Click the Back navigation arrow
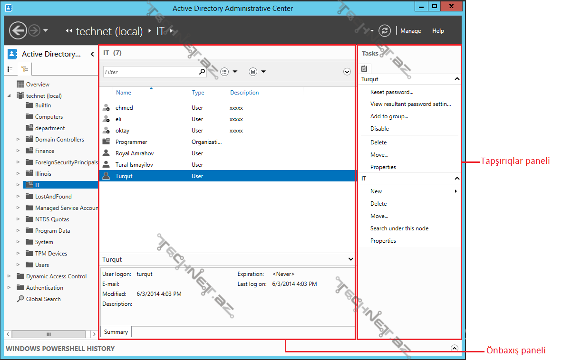Viewport: 562px width, 360px height. (x=18, y=29)
